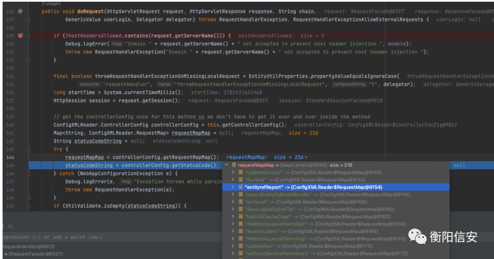Select the {RequestFacade@8557} variable row
This screenshot has width=494, height=259.
(112, 254)
